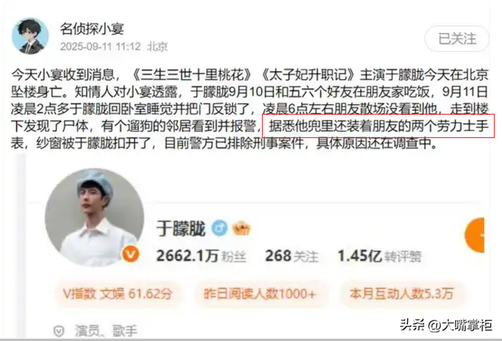502x341 pixels.
Task: Click the post timestamp 2025-09-11 11:12
Action: (x=100, y=47)
